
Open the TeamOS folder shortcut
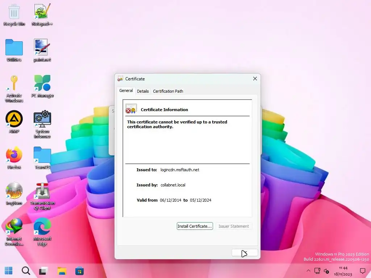click(x=42, y=158)
